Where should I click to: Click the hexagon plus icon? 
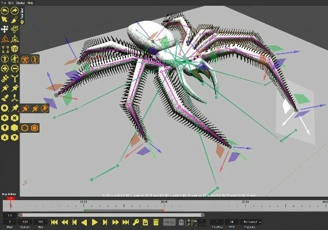tap(5, 118)
